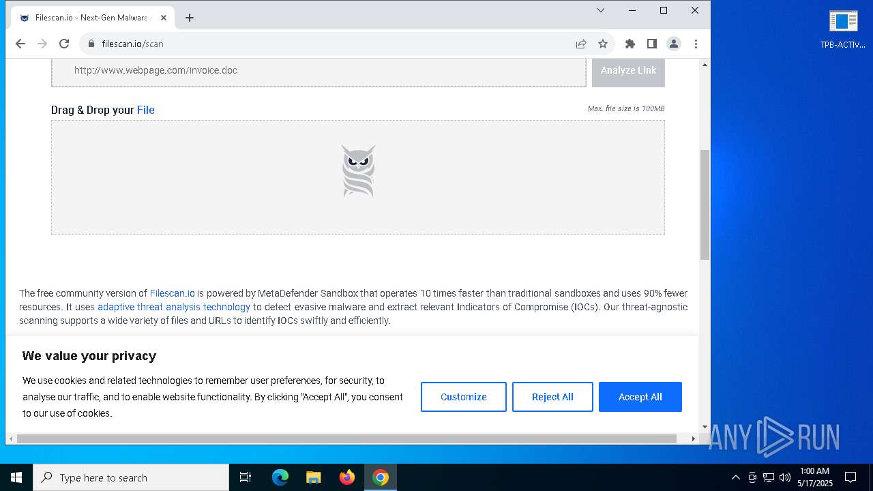Click the scroll up arrow
Screen dimensions: 873x491
[x=705, y=65]
